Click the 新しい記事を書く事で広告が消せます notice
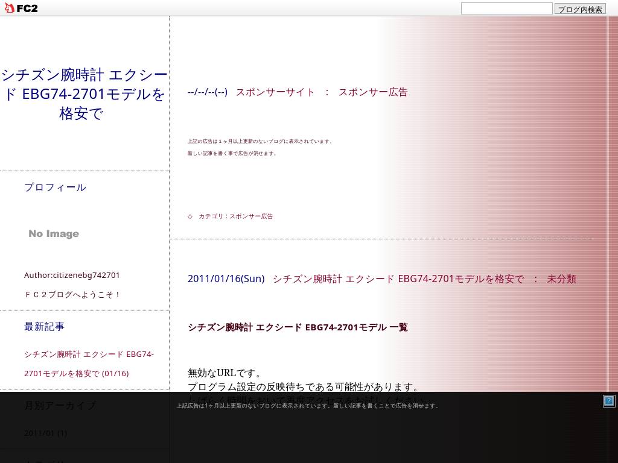 [x=232, y=153]
